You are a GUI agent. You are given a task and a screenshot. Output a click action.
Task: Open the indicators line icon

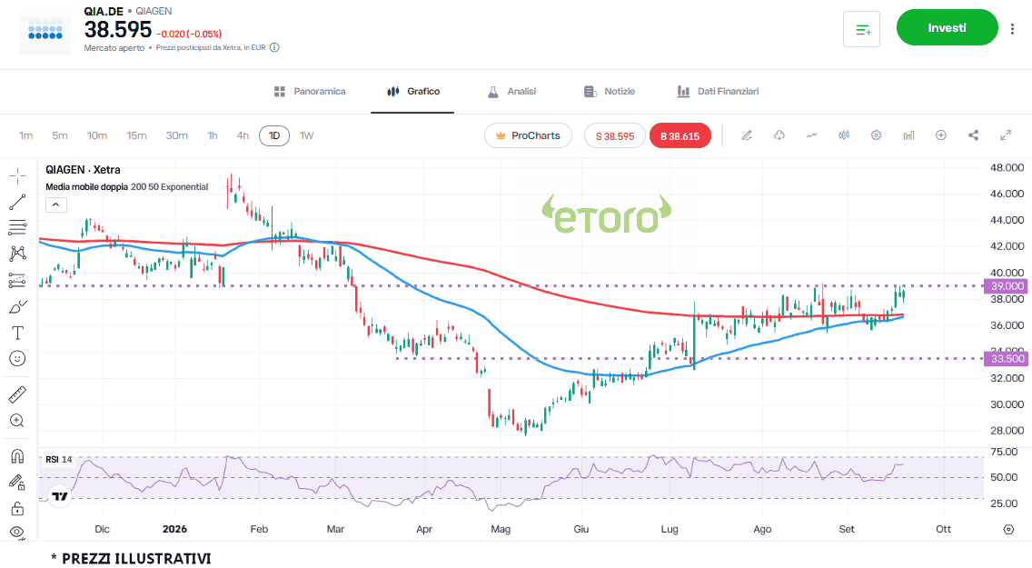(x=811, y=135)
